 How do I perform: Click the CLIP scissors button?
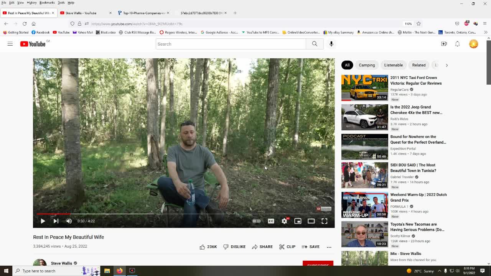[287, 247]
